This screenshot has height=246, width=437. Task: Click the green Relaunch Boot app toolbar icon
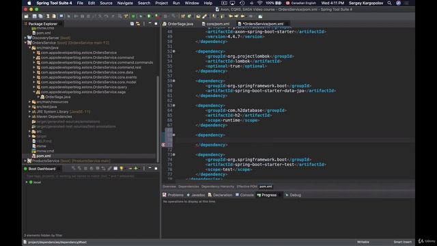click(133, 16)
